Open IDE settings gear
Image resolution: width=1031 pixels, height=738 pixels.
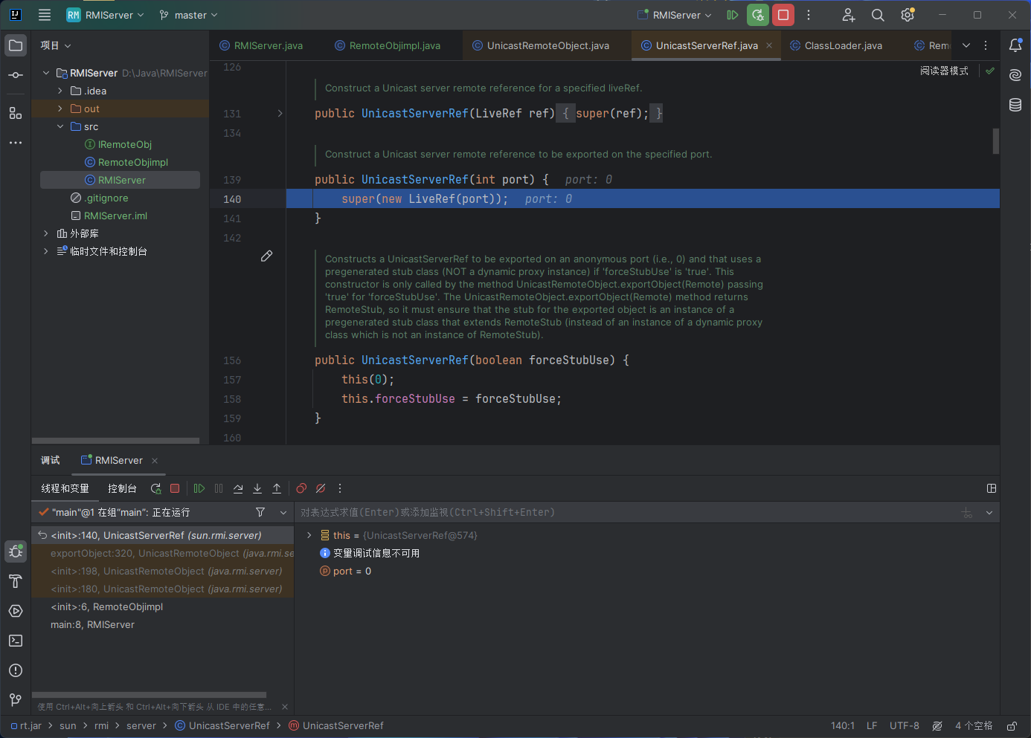pyautogui.click(x=908, y=15)
